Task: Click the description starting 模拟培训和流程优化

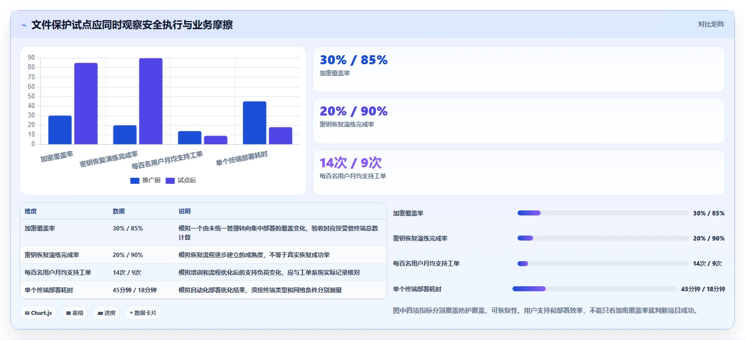Action: coord(269,273)
